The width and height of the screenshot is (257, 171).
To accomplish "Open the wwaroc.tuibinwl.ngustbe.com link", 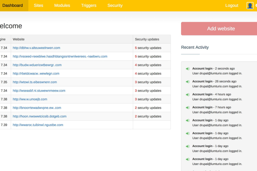I will (38, 125).
